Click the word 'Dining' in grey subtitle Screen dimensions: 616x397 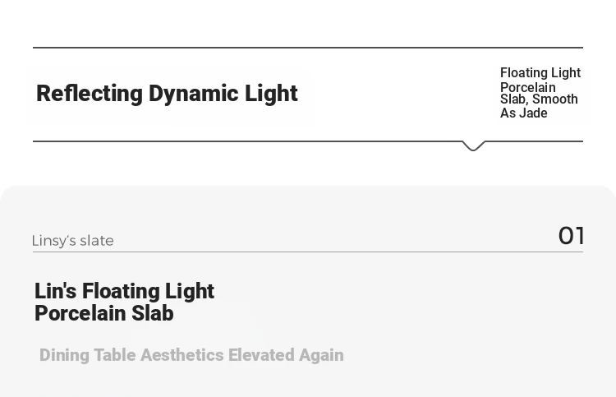pyautogui.click(x=64, y=355)
